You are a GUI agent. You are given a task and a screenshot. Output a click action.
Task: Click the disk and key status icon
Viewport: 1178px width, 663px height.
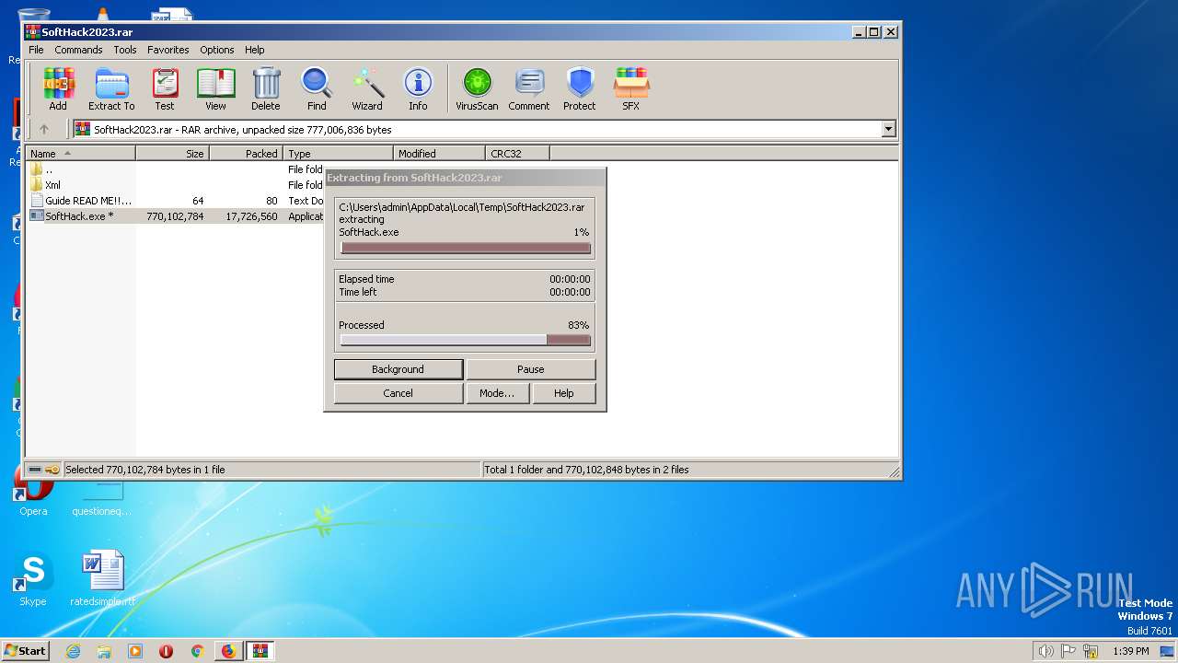(x=43, y=470)
